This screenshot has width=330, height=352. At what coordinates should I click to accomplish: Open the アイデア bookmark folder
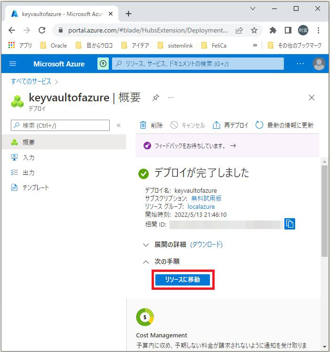135,46
